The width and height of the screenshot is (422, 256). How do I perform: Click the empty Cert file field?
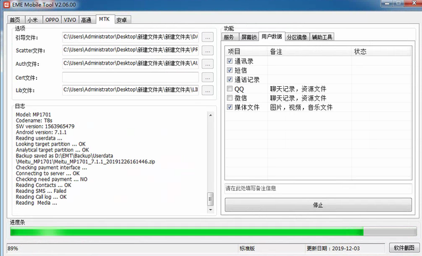(131, 78)
